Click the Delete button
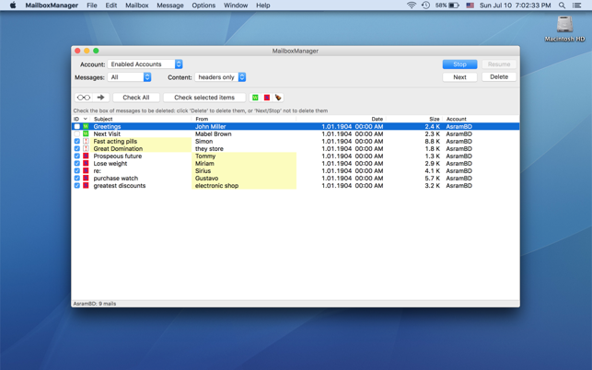The height and width of the screenshot is (370, 592). pos(498,77)
